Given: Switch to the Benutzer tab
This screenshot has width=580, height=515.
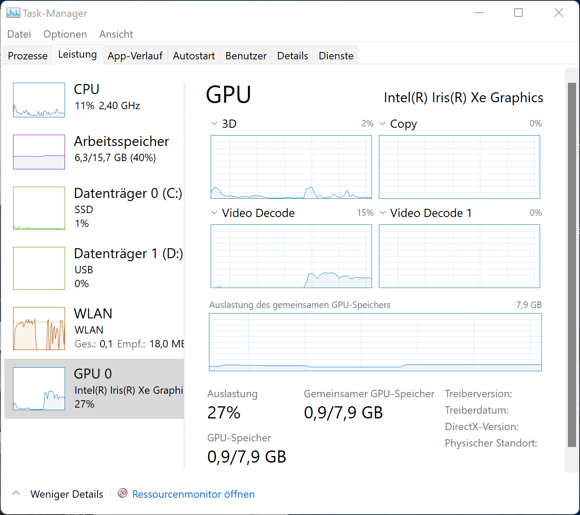Looking at the screenshot, I should click(246, 56).
